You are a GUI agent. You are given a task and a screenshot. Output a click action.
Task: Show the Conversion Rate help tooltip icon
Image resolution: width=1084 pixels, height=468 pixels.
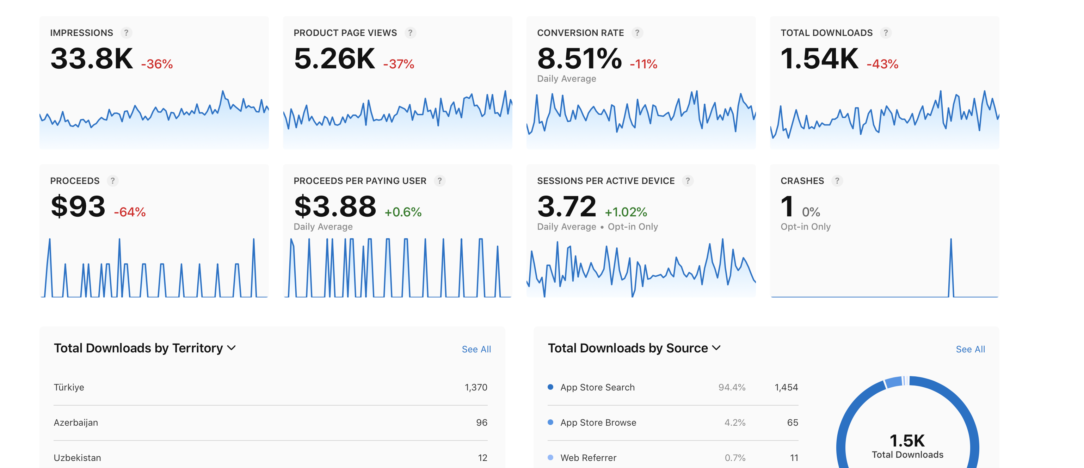[x=637, y=33]
